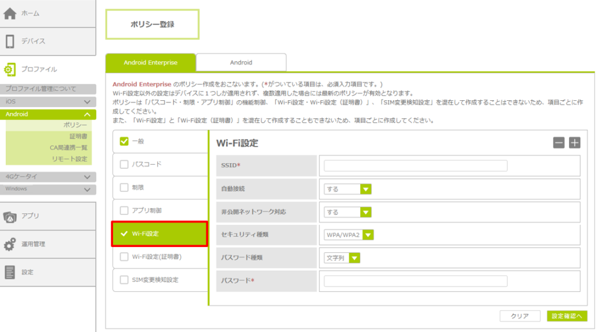Click the クリア button

(x=519, y=316)
